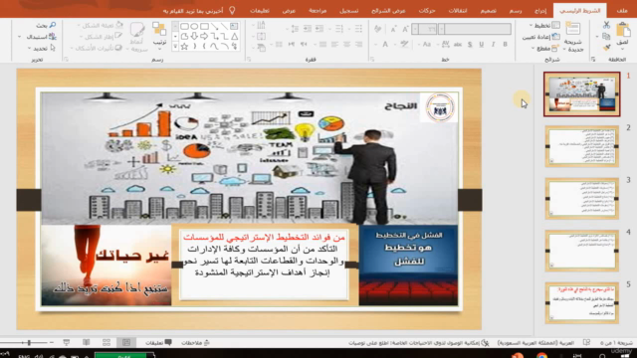Click the Numbering list icon
637x358 pixels.
(339, 29)
